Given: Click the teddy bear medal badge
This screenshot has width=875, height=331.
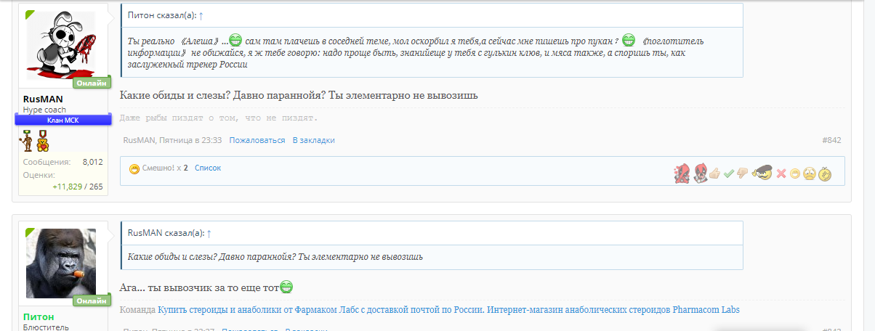Looking at the screenshot, I should point(43,139).
